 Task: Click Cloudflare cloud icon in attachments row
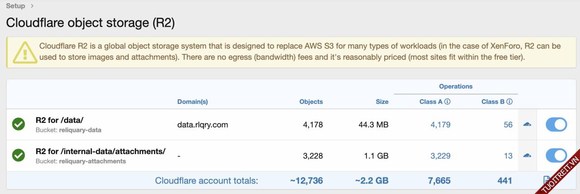(x=527, y=155)
